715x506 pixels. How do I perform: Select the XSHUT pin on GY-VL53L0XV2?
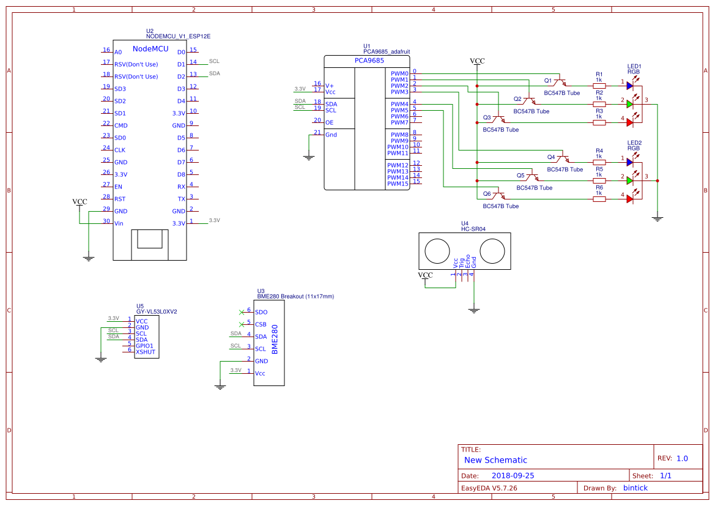click(x=145, y=352)
